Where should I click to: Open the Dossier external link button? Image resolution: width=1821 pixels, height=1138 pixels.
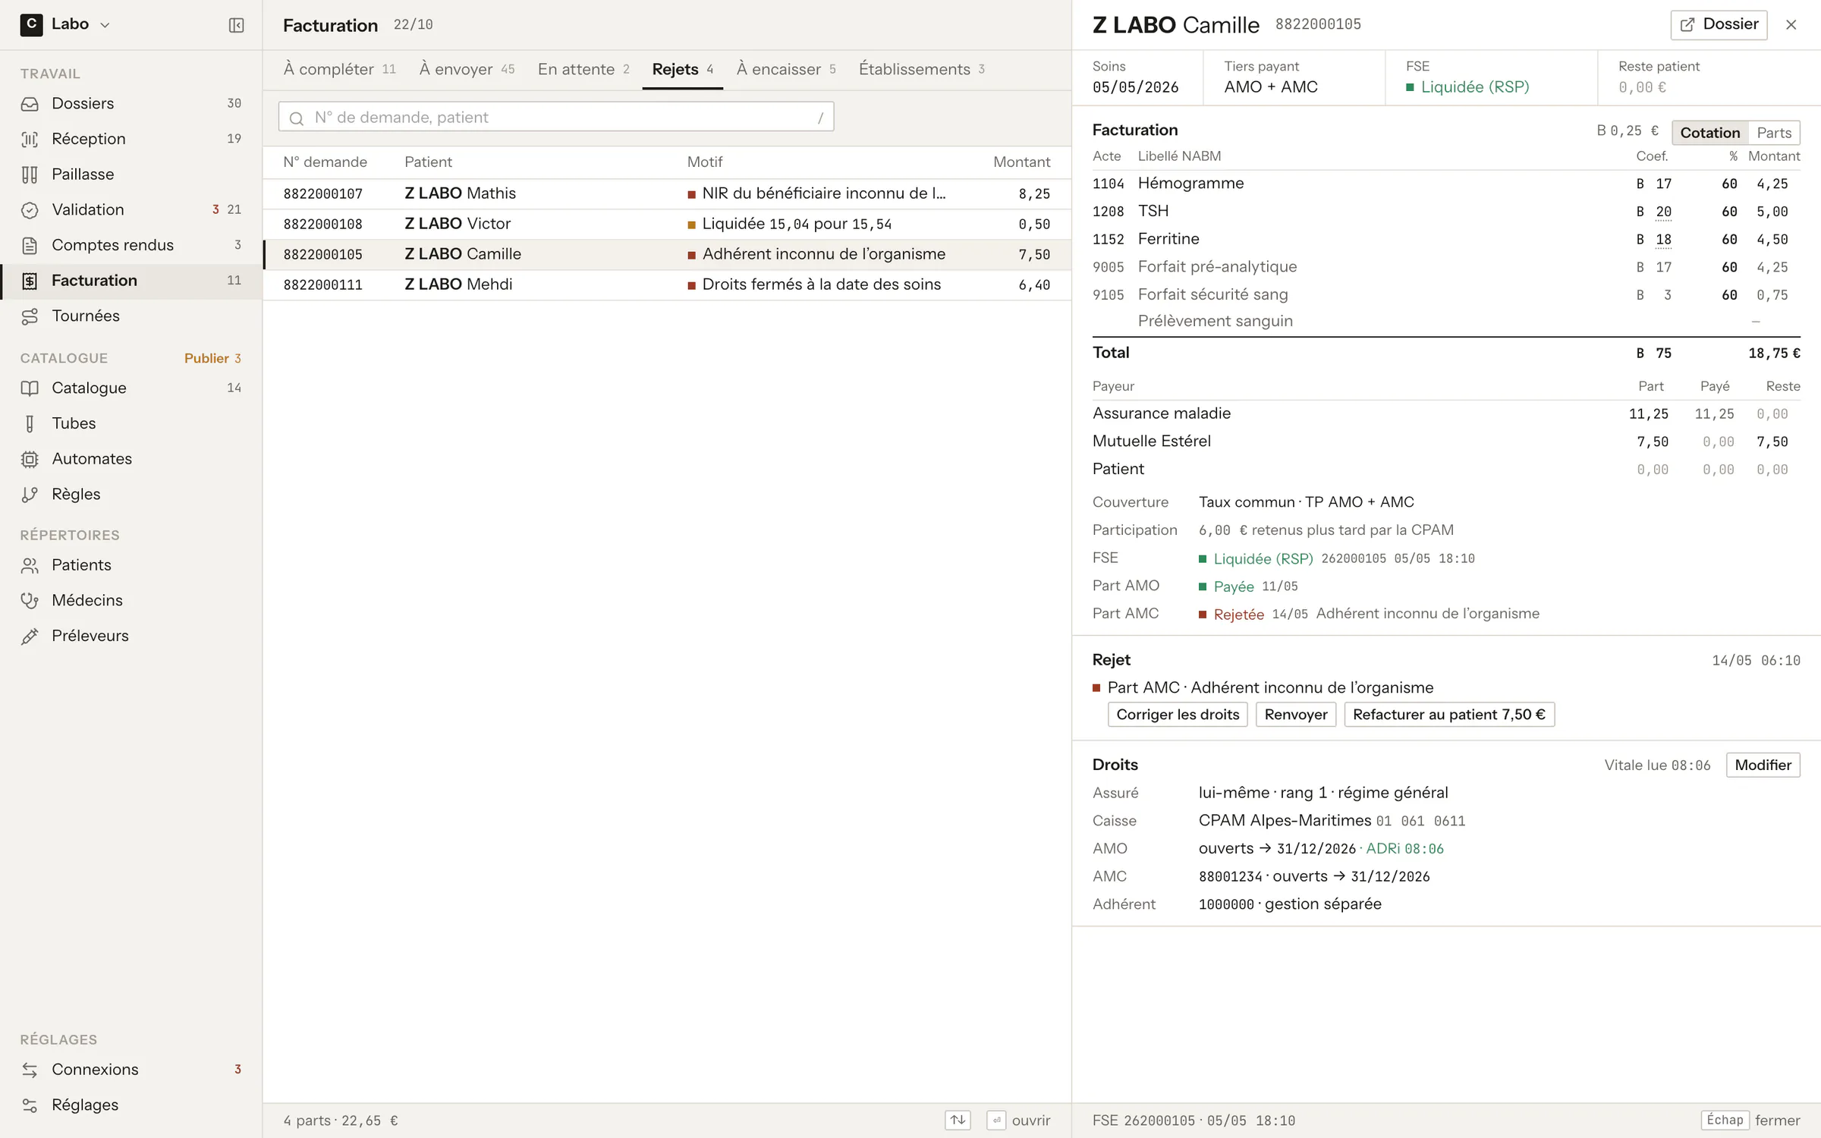point(1719,24)
